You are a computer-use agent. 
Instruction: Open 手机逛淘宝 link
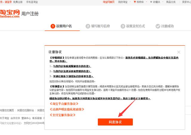(x=32, y=2)
